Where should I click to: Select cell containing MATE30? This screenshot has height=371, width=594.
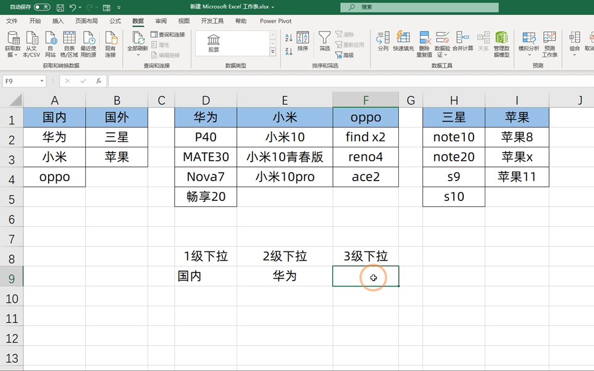pos(206,157)
